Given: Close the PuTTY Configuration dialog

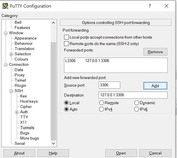Looking at the screenshot, I should [x=166, y=6].
